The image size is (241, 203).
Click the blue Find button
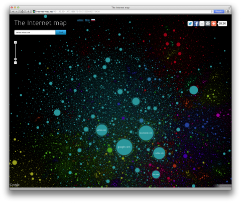[x=61, y=32]
